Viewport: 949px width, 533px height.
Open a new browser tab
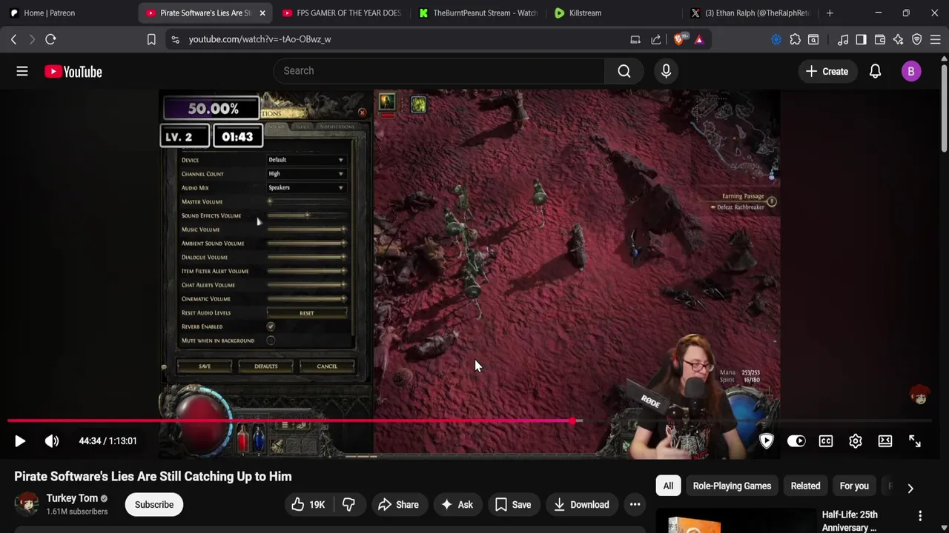click(x=830, y=13)
